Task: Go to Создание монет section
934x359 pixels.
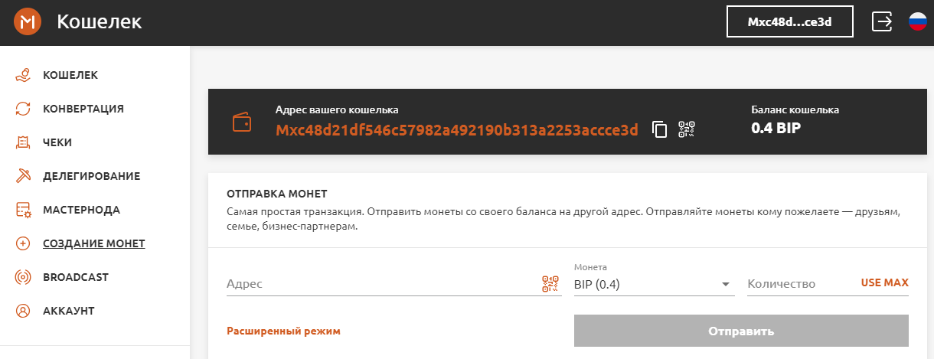Action: pos(93,243)
